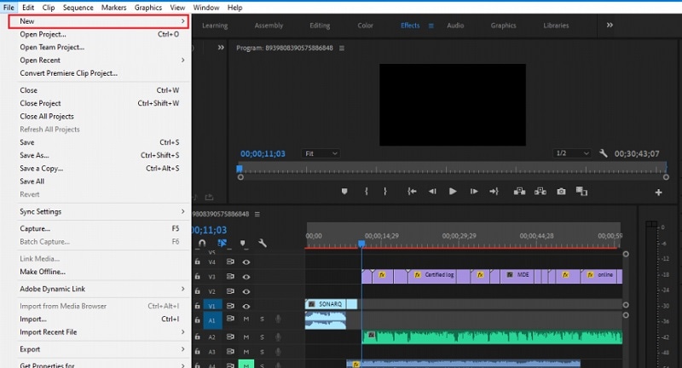Click the Go to In point icon
This screenshot has height=368, width=682.
412,192
